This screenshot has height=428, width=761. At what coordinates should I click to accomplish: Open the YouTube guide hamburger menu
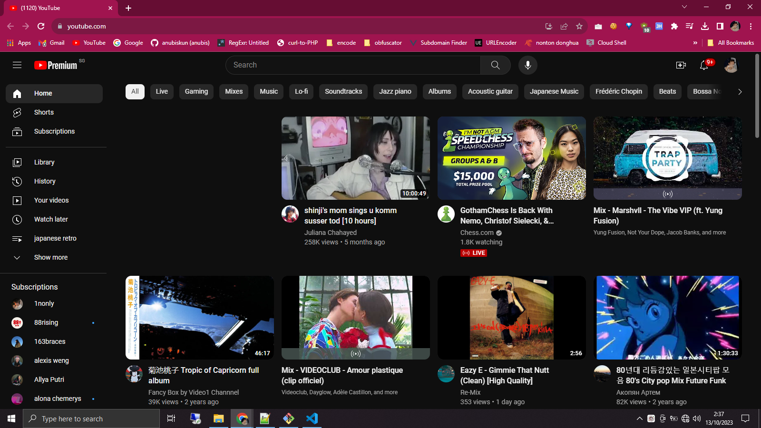click(x=17, y=65)
